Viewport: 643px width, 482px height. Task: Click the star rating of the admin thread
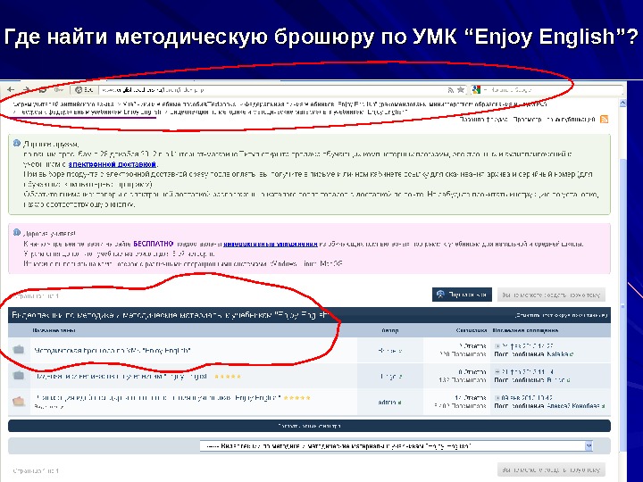[x=296, y=397]
